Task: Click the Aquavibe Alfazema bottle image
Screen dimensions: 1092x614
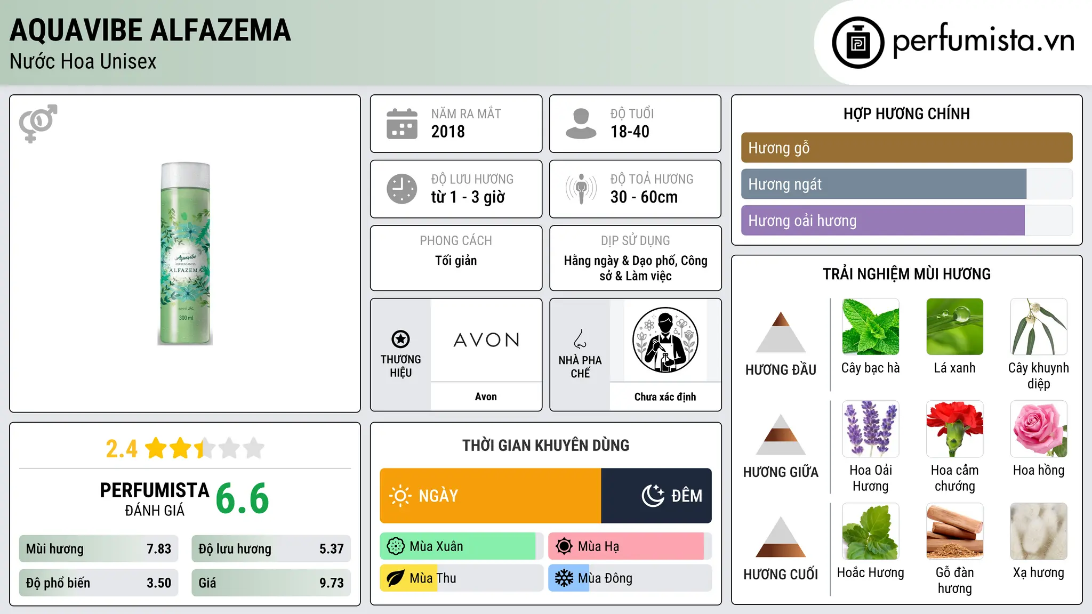Action: point(185,254)
